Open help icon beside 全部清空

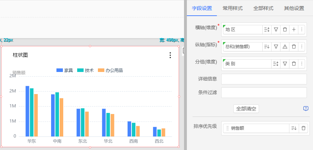point(305,109)
